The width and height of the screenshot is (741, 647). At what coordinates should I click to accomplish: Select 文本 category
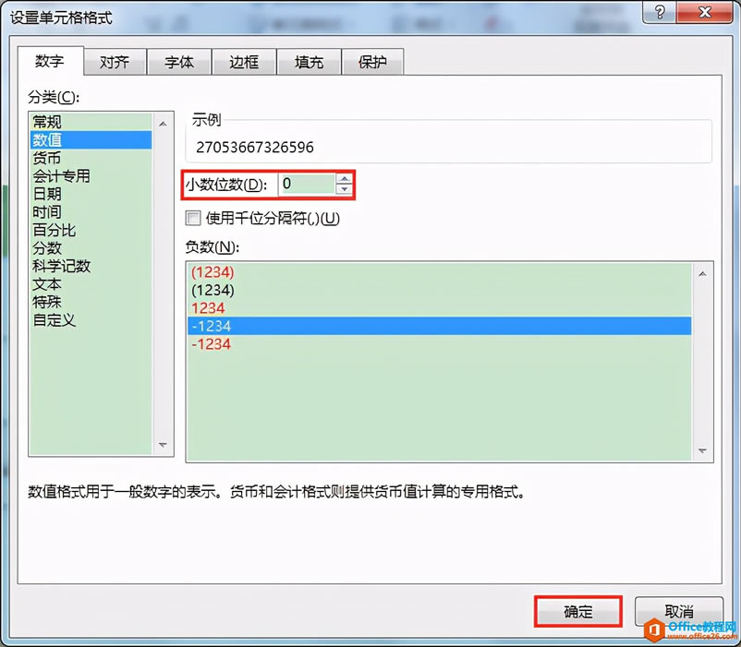pos(91,284)
